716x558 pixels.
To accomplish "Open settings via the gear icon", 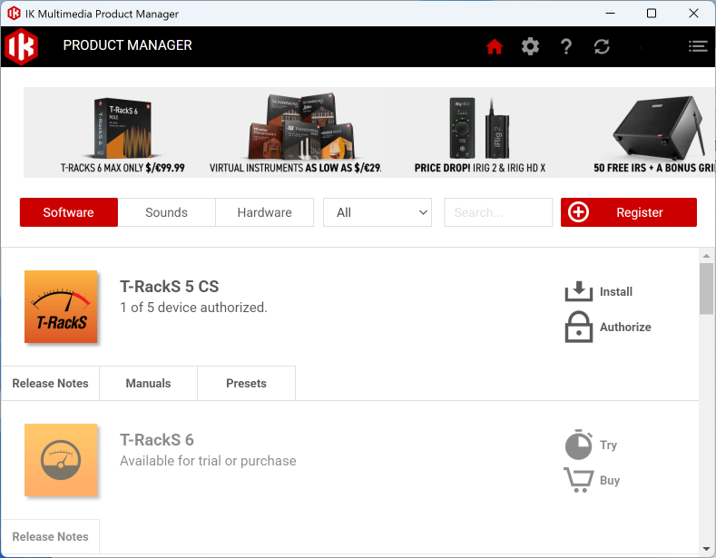I will [x=530, y=46].
